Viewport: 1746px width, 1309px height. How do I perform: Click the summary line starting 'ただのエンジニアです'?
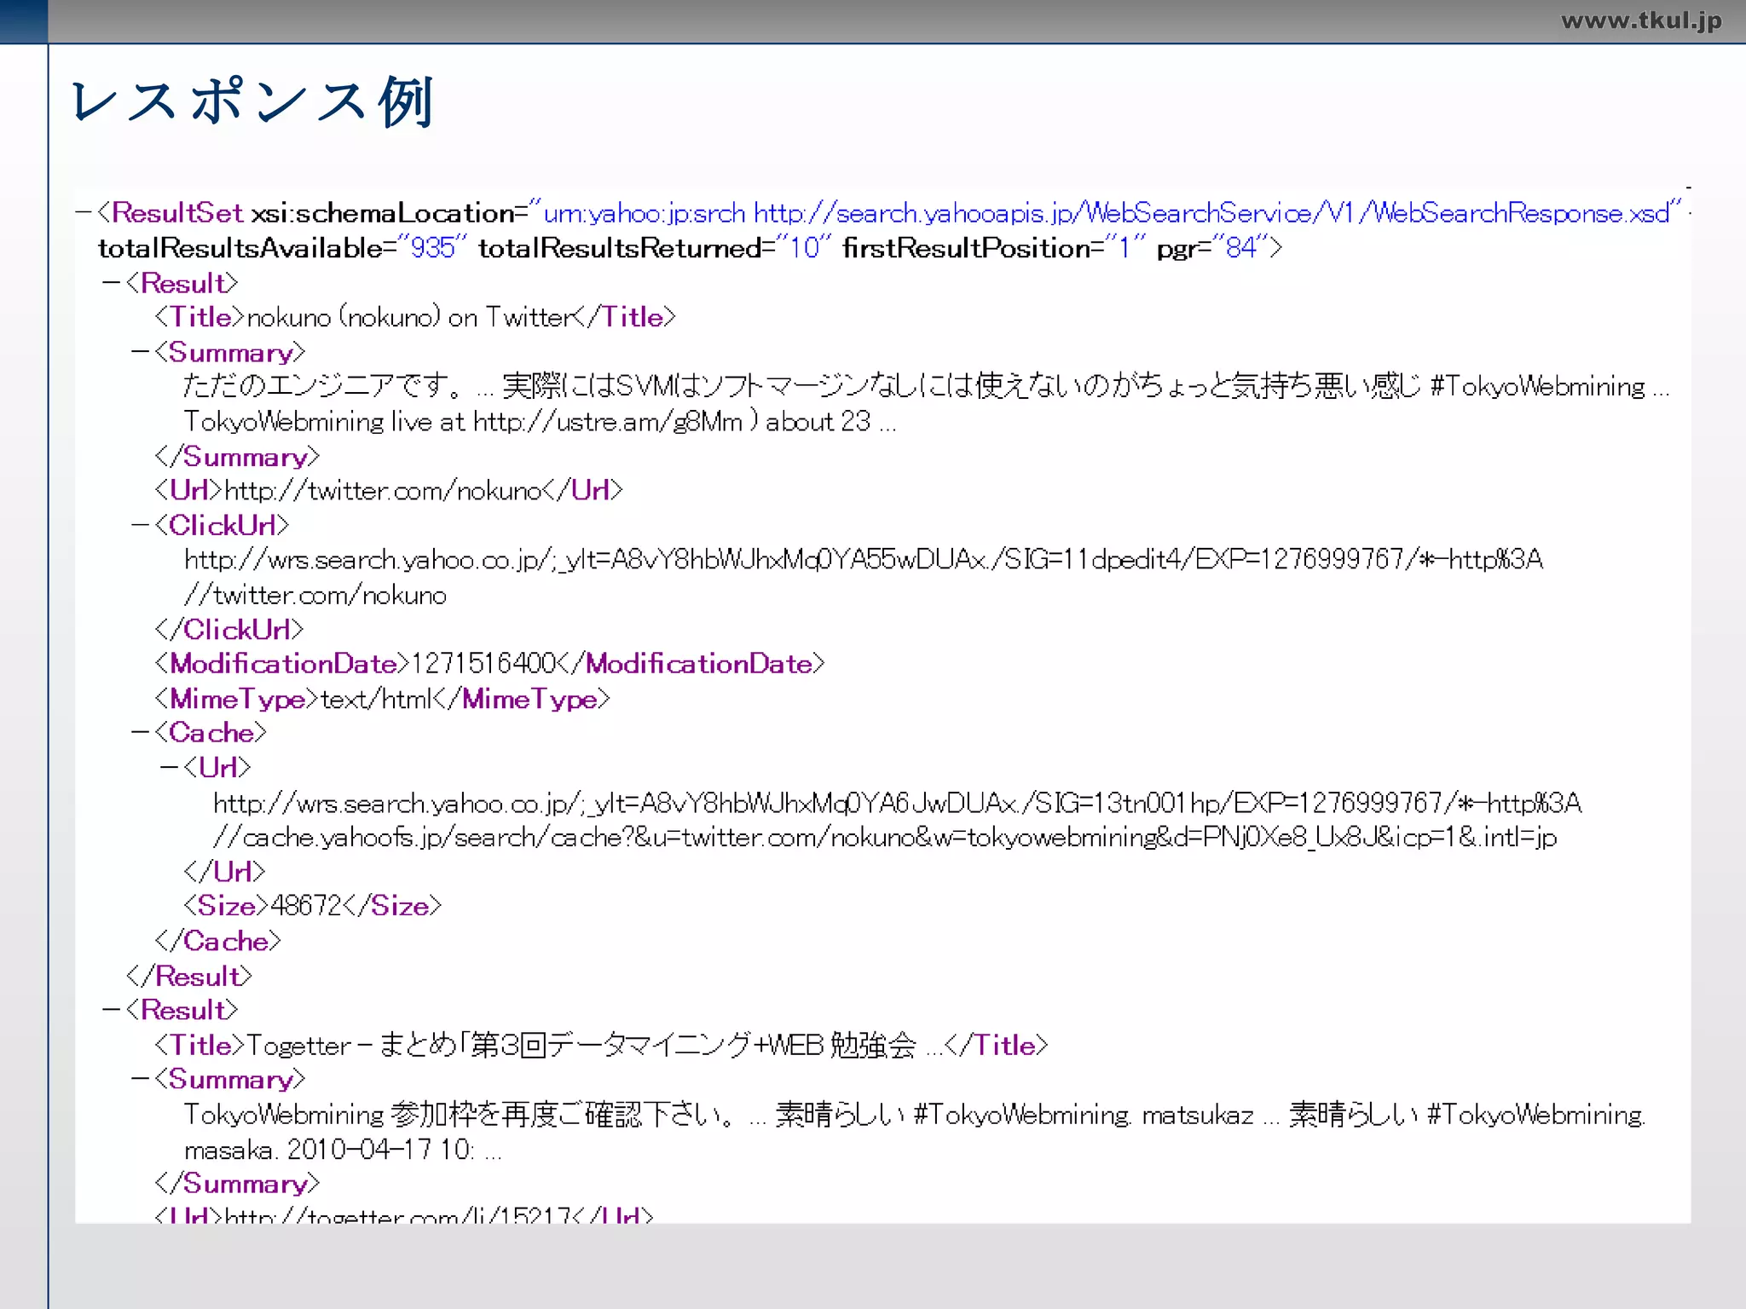tap(927, 386)
